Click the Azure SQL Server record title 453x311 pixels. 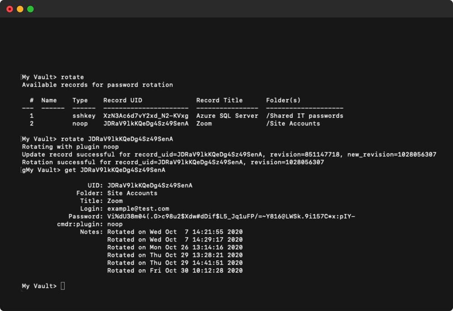coord(227,116)
